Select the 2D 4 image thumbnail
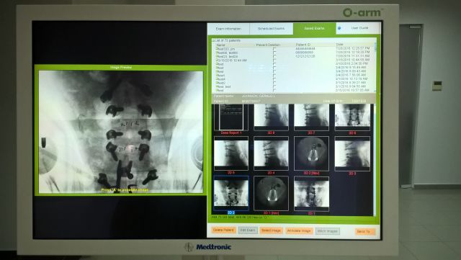The width and height of the screenshot is (461, 260). click(x=271, y=153)
